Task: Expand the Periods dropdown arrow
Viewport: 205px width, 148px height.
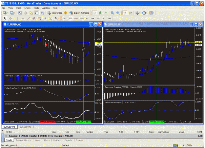Action: pos(147,13)
